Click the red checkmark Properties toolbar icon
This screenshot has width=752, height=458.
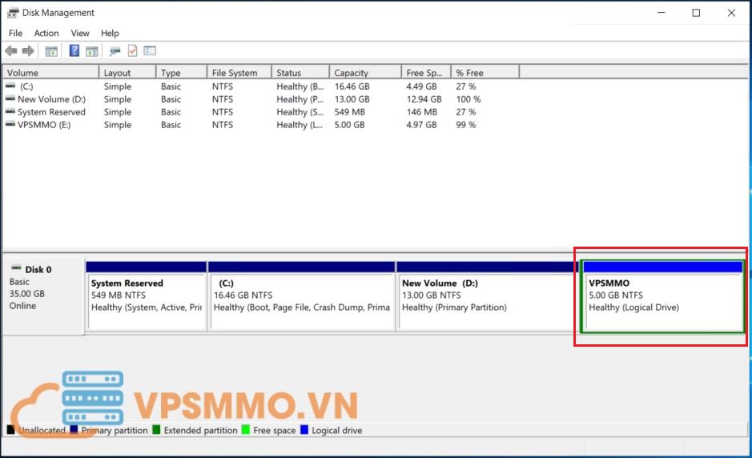pos(132,51)
